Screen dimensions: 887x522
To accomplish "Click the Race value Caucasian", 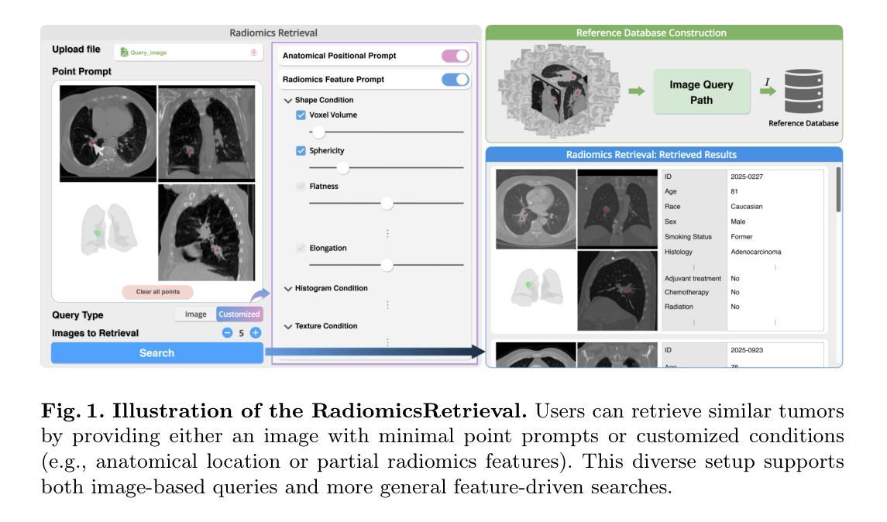I will coord(746,207).
